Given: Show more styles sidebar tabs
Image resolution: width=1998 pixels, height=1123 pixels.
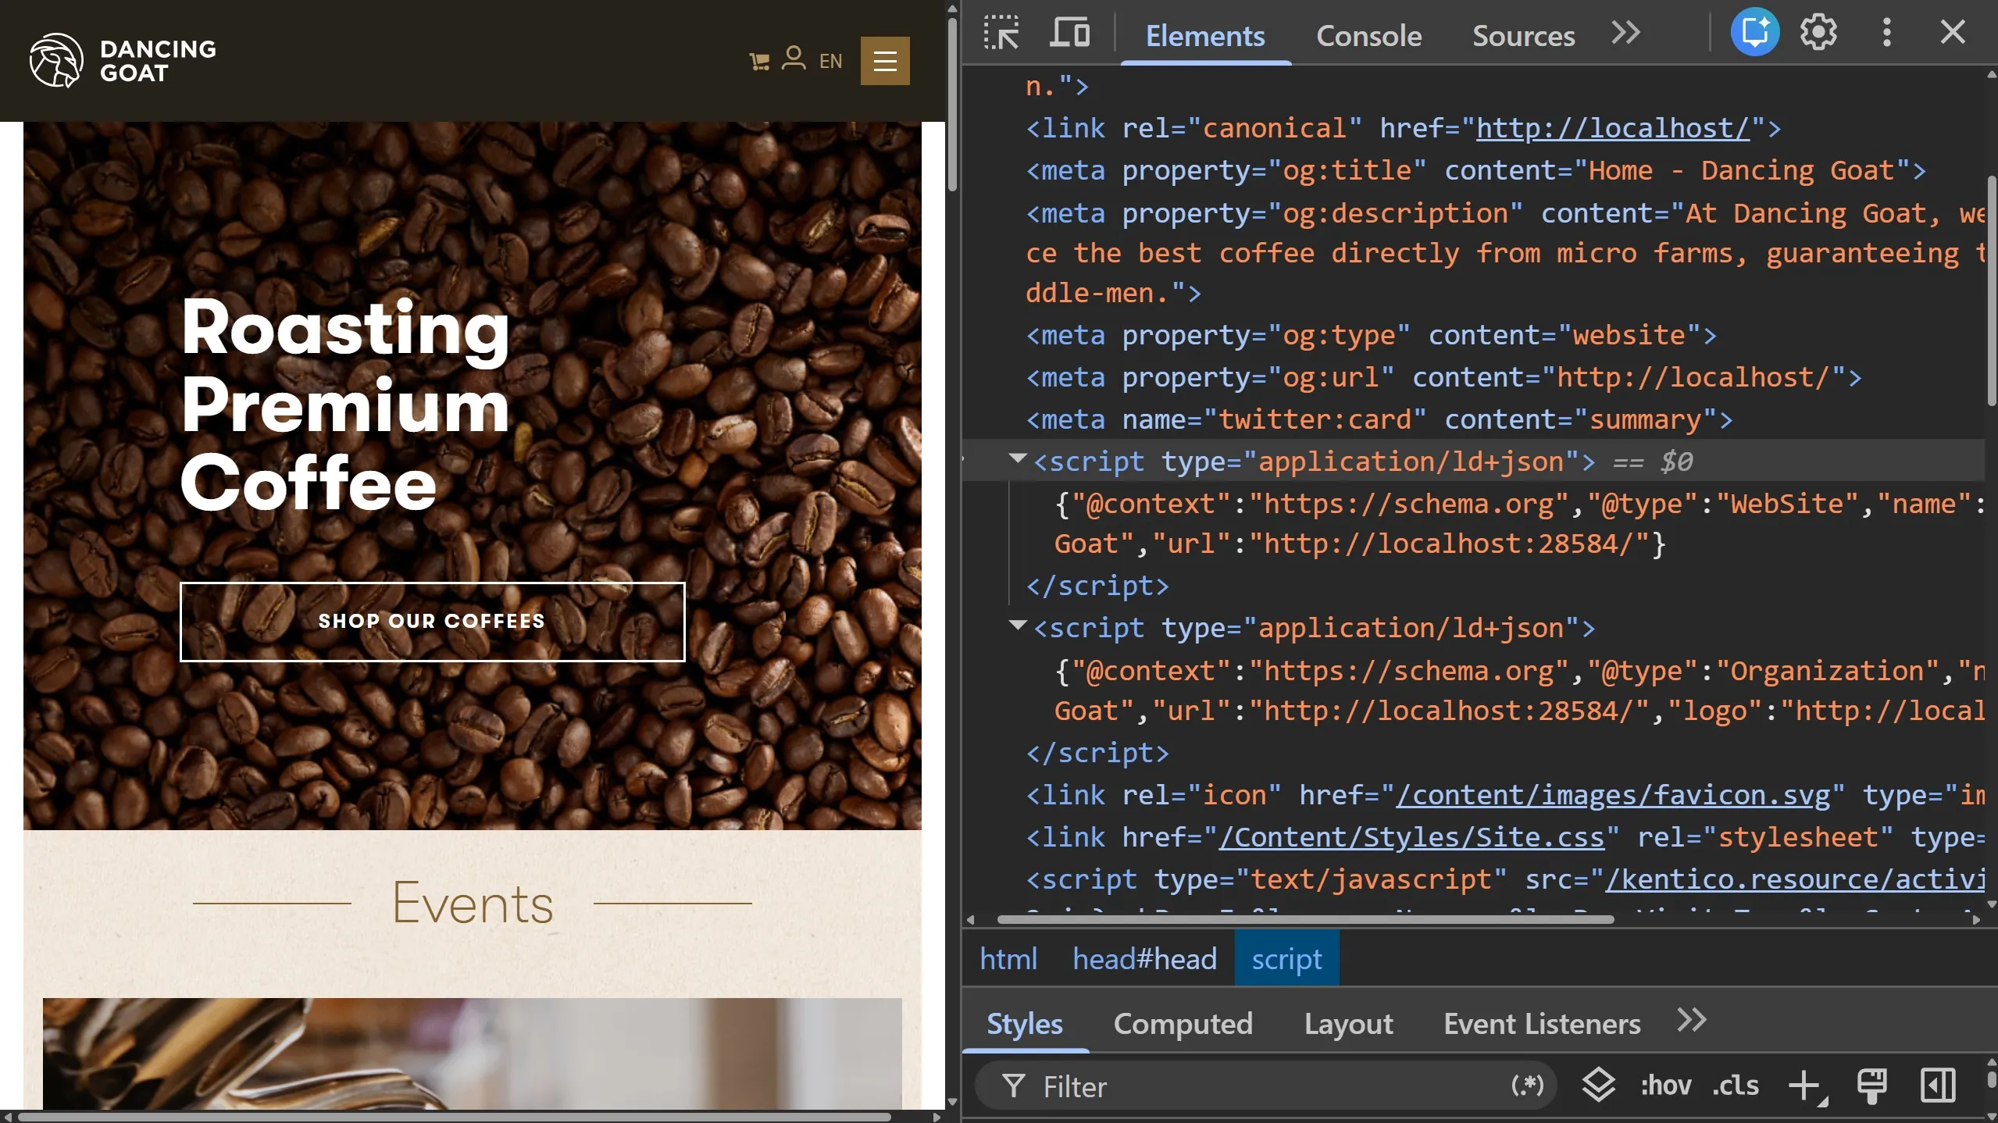Looking at the screenshot, I should coord(1692,1021).
